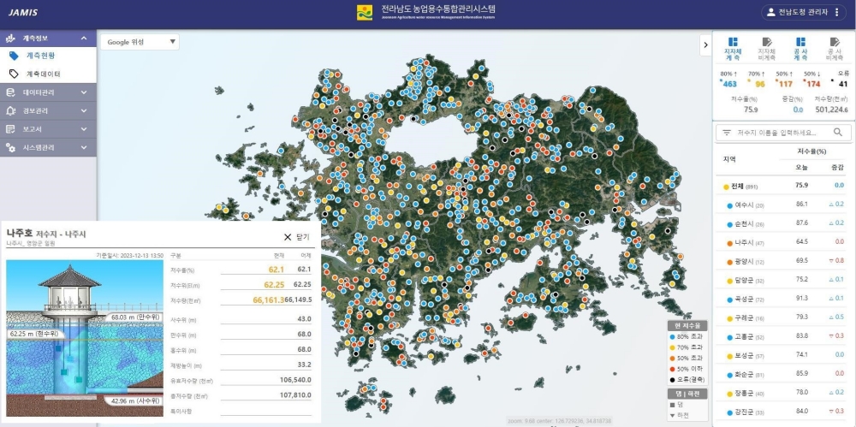Open the 계측현황 tag icon item
This screenshot has width=856, height=427.
15,56
